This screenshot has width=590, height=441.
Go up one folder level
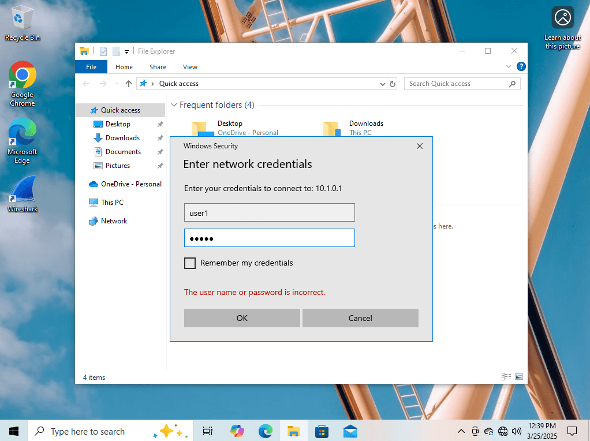129,84
